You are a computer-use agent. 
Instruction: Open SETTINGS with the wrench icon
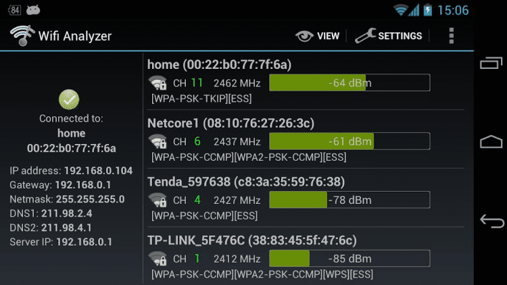point(389,36)
